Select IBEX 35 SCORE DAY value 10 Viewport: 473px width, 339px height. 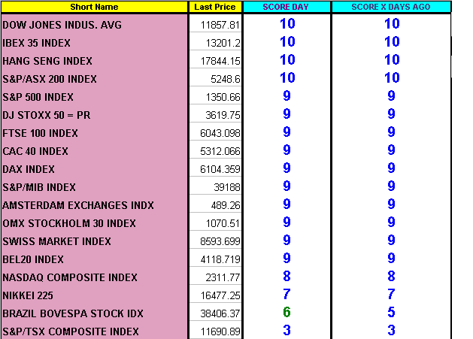coord(287,41)
